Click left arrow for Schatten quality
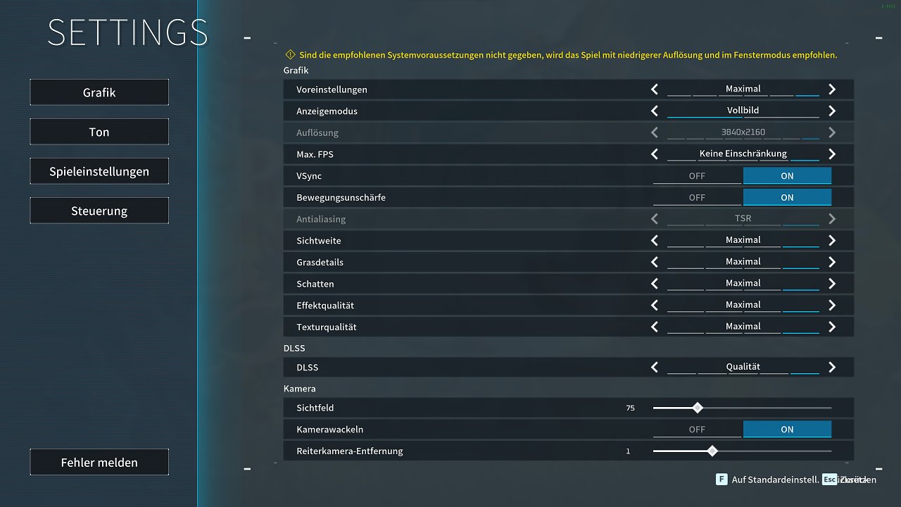Image resolution: width=901 pixels, height=507 pixels. pos(655,284)
